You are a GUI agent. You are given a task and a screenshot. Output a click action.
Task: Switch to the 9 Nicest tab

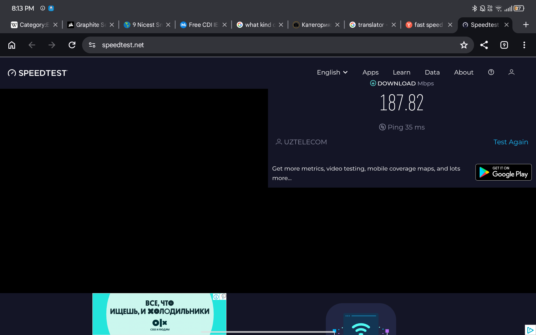pos(147,25)
